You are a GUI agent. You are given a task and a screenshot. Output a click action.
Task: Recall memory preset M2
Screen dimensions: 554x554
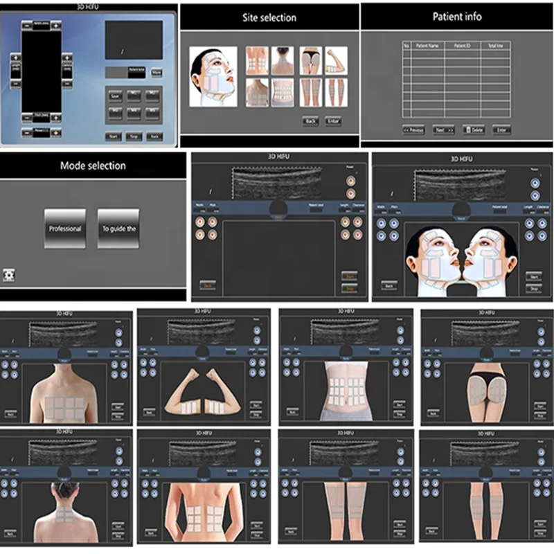pos(152,96)
